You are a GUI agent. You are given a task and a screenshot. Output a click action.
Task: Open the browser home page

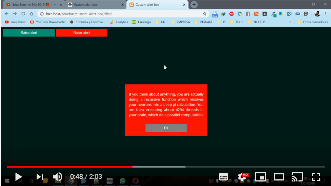coord(31,14)
